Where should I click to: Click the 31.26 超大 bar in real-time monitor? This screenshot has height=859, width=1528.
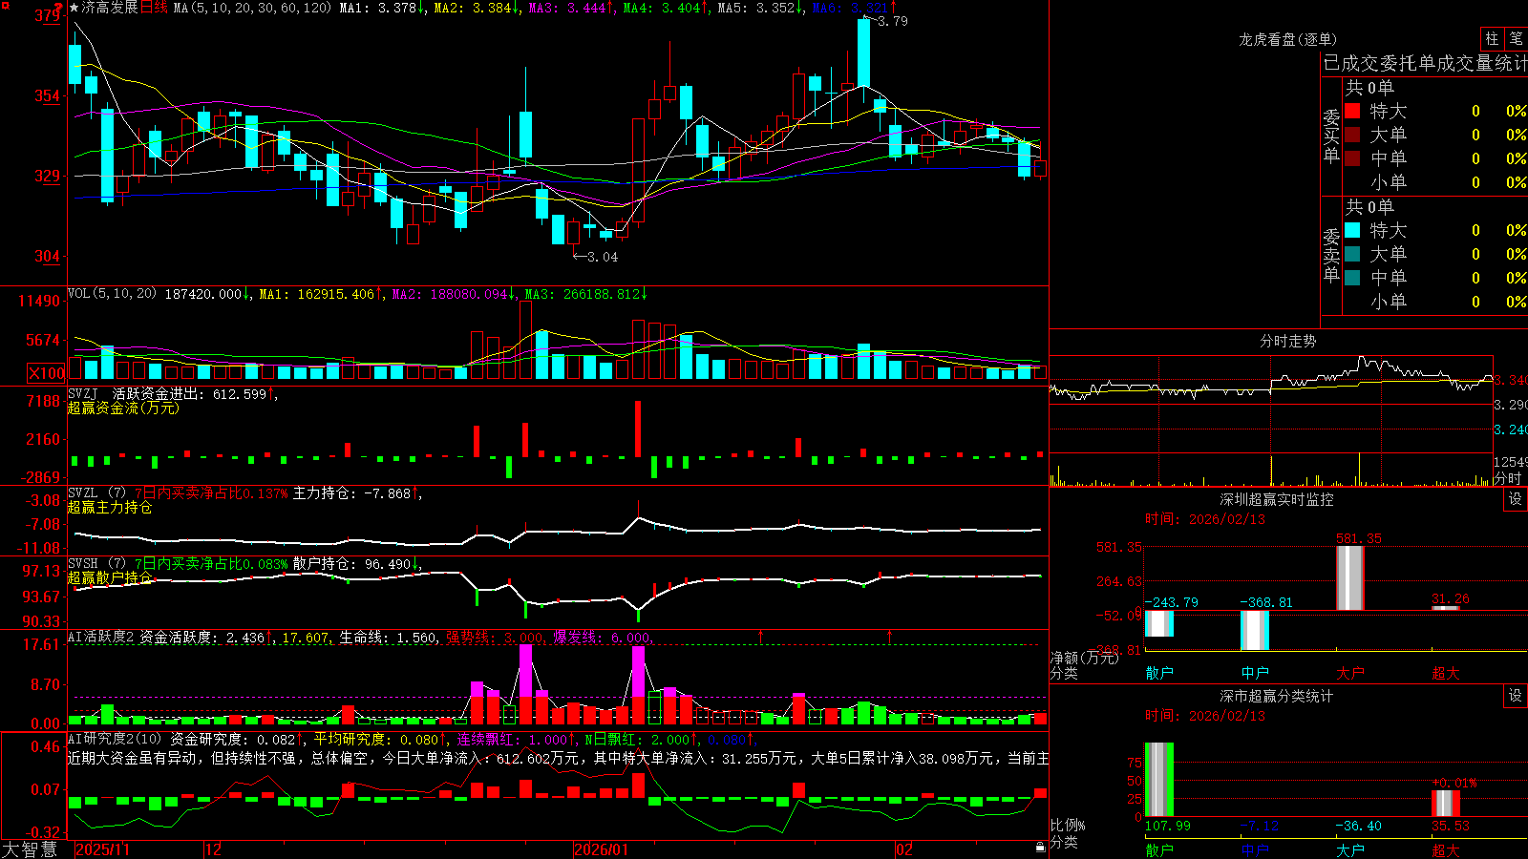1446,608
